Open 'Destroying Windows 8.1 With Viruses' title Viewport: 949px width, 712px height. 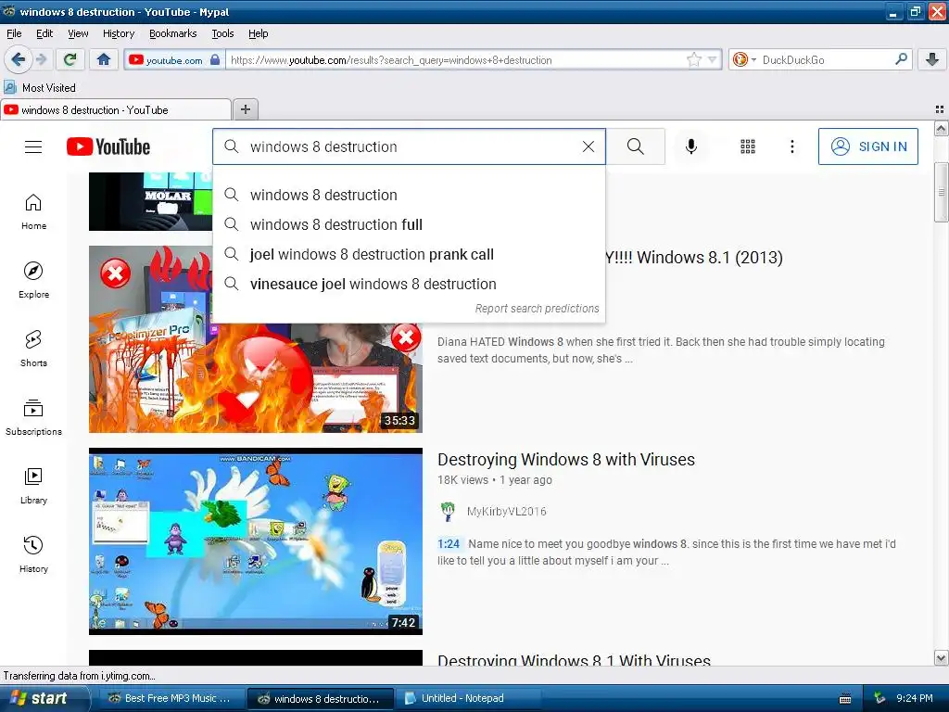click(x=574, y=660)
